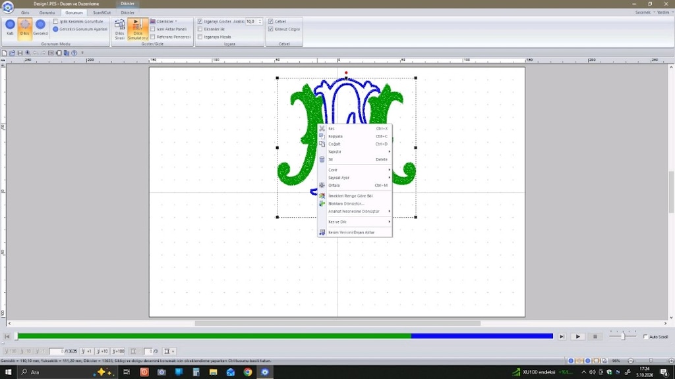
Task: Expand Kes ve Dik submenu
Action: 355,222
